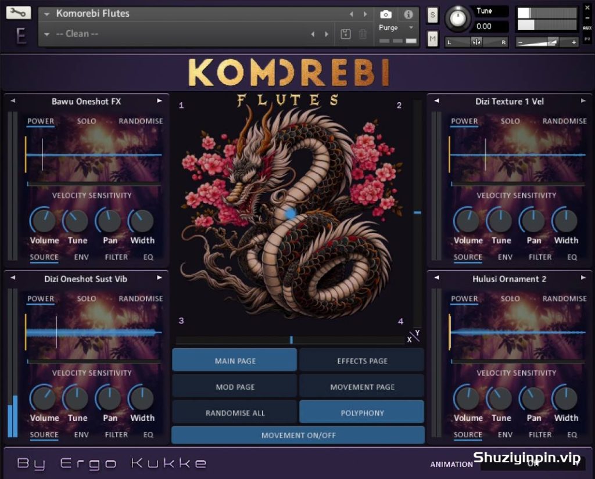Switch to FILTER tab in Dizi Texture 1 Vel
Viewport: 595px width, 479px height.
tap(540, 257)
